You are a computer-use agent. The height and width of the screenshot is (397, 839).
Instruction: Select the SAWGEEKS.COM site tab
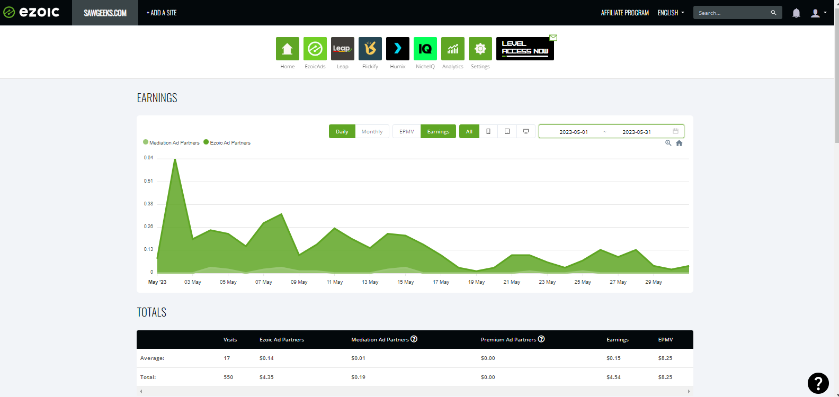[105, 13]
